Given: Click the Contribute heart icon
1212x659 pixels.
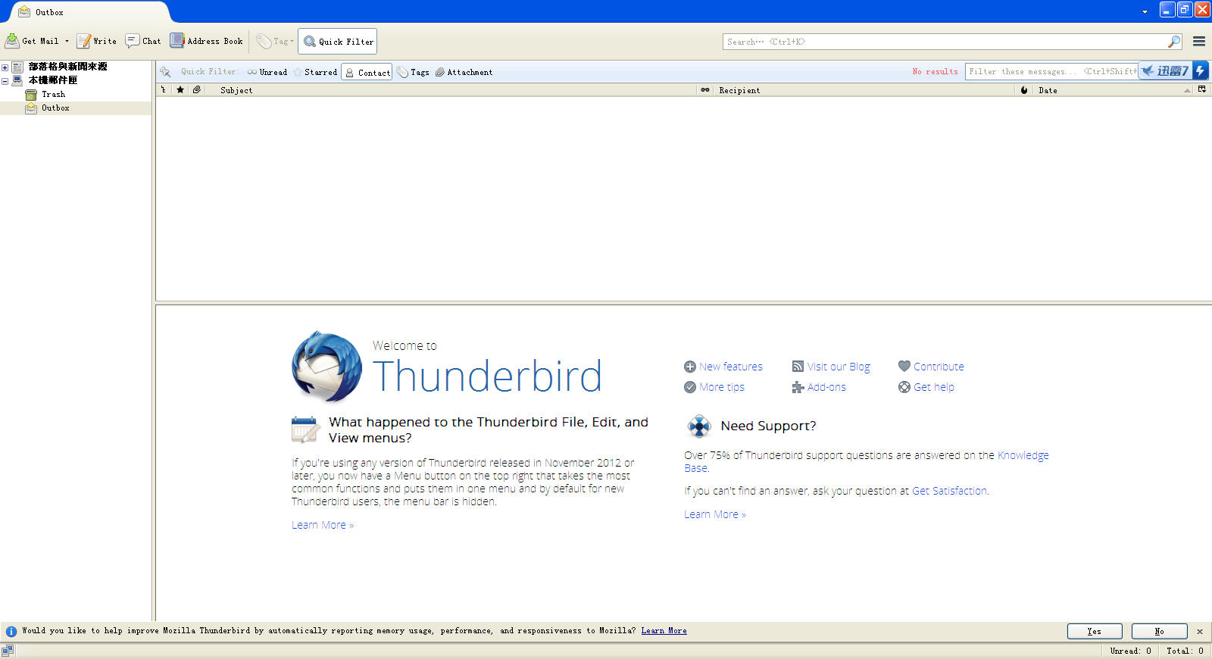Looking at the screenshot, I should click(904, 367).
